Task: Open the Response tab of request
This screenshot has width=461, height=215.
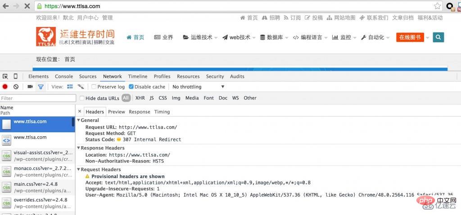Action: (x=140, y=112)
